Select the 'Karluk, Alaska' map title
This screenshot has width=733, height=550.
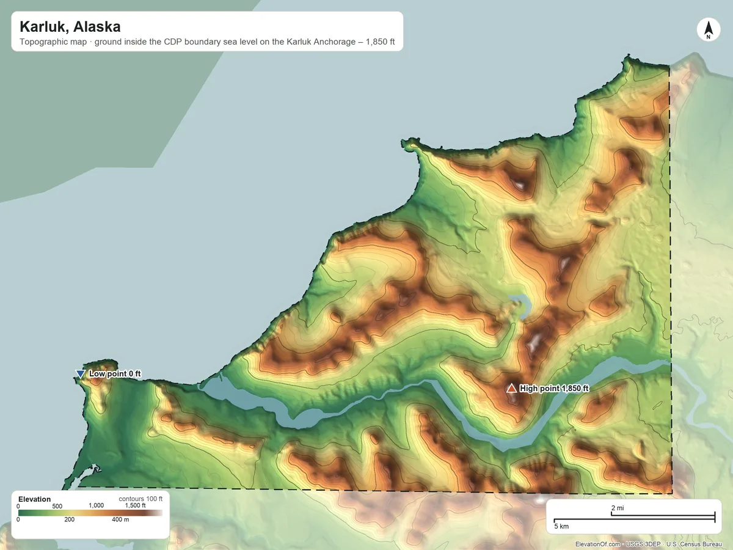pyautogui.click(x=70, y=27)
